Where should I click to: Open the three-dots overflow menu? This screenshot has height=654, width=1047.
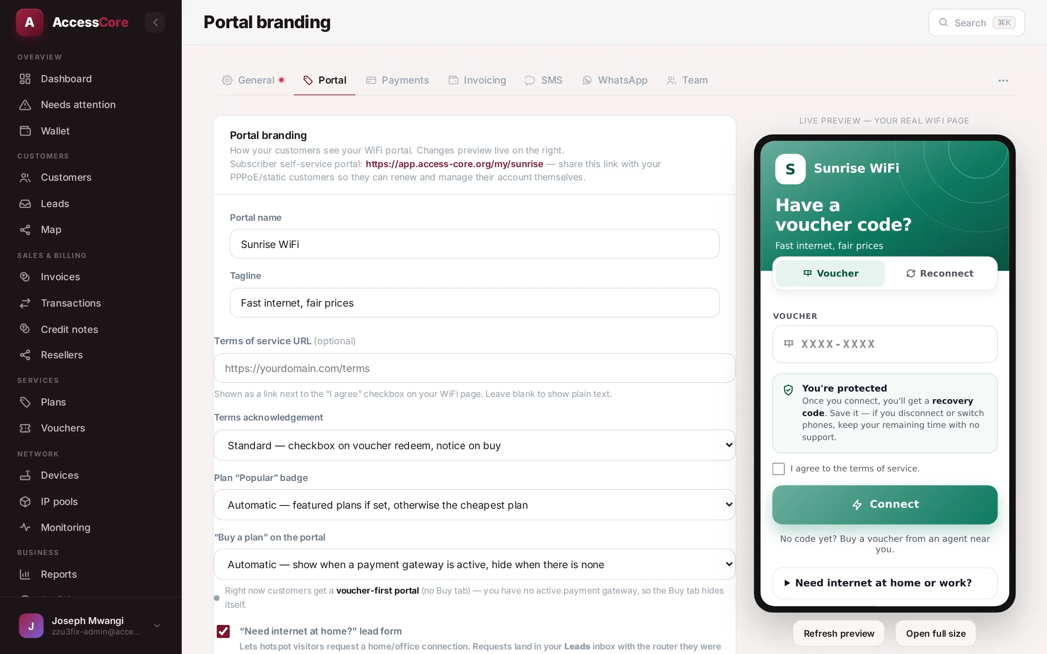pos(1003,80)
